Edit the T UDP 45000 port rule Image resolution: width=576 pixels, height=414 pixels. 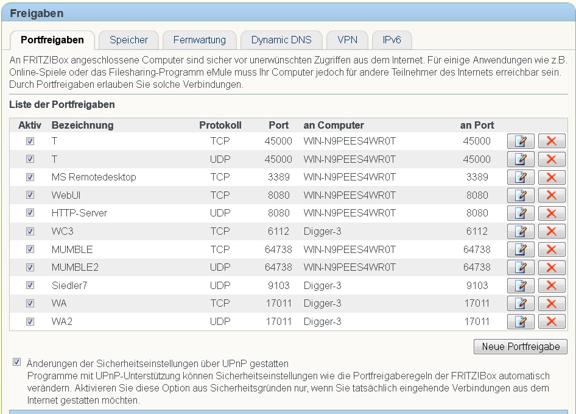click(521, 159)
